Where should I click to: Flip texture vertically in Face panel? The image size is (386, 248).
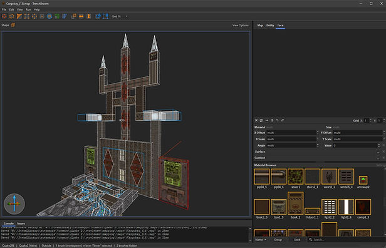272,120
